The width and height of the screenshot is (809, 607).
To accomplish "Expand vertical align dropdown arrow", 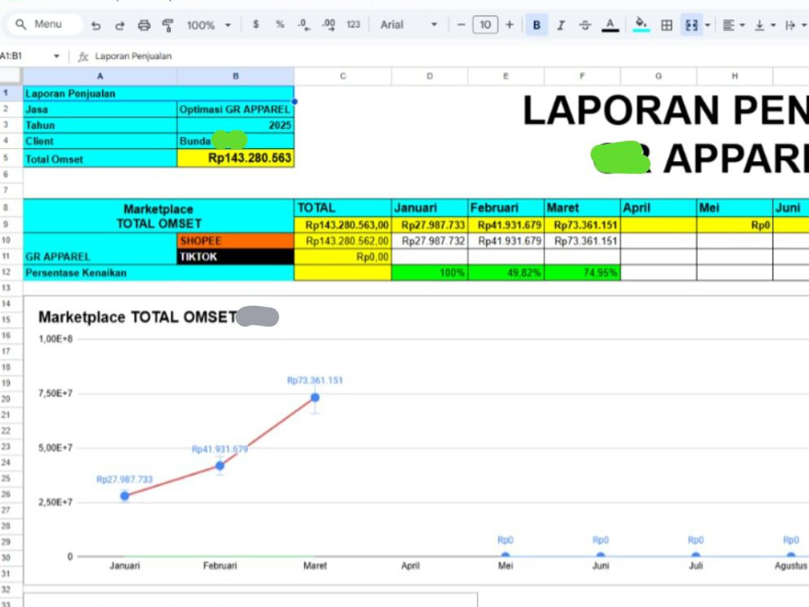I will (773, 25).
